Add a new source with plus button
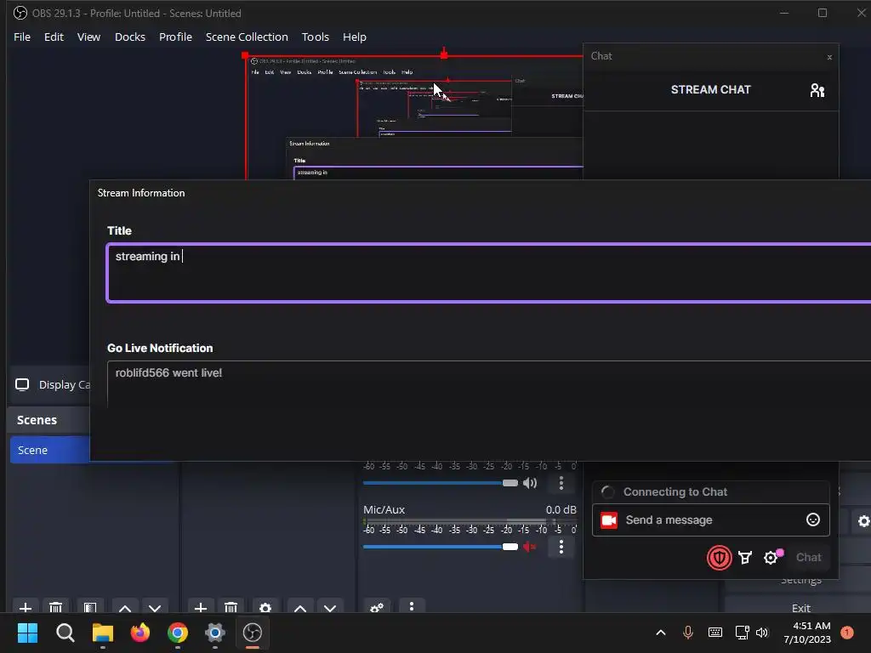Screen dimensions: 871x653 [201, 607]
